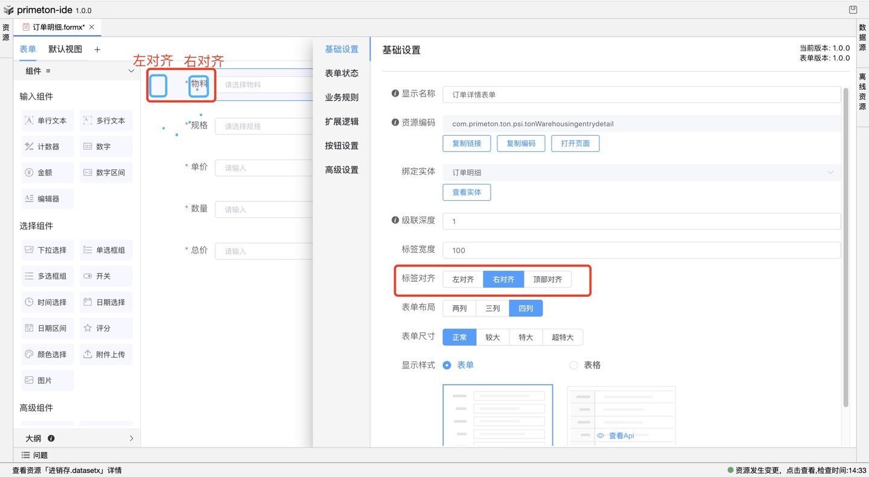The image size is (869, 477).
Task: Collapse the 组件 panel chevron
Action: 131,71
